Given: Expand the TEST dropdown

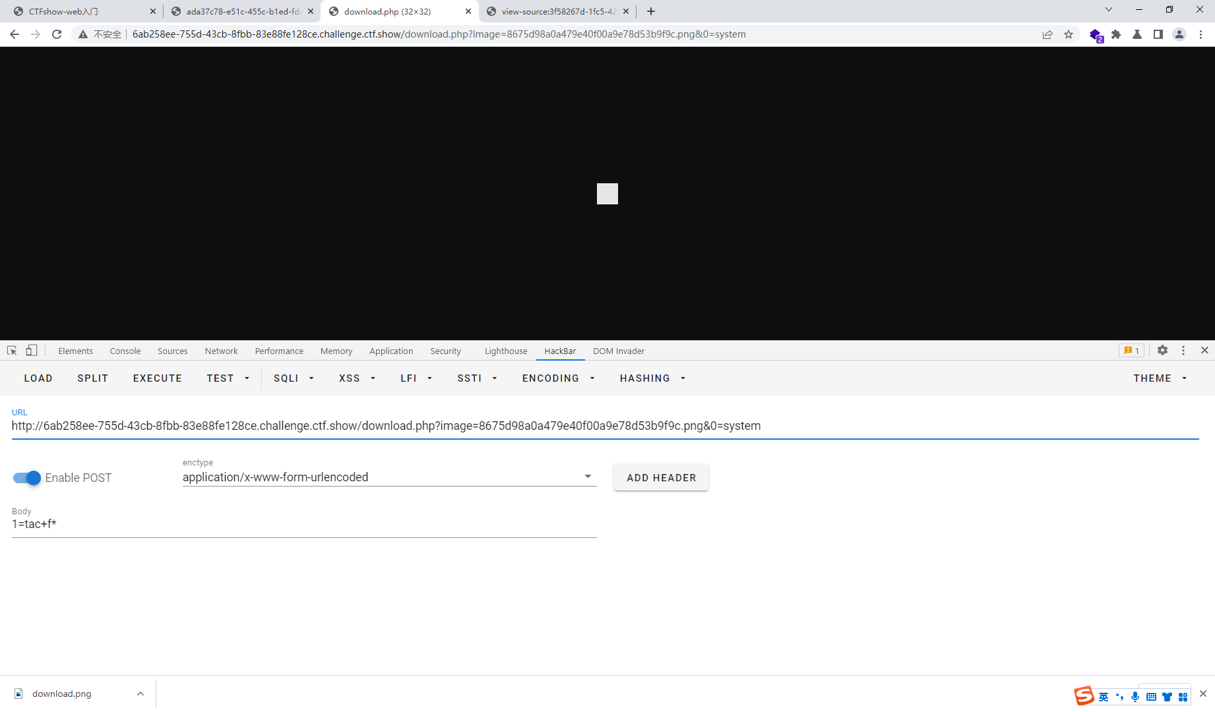Looking at the screenshot, I should [x=228, y=378].
